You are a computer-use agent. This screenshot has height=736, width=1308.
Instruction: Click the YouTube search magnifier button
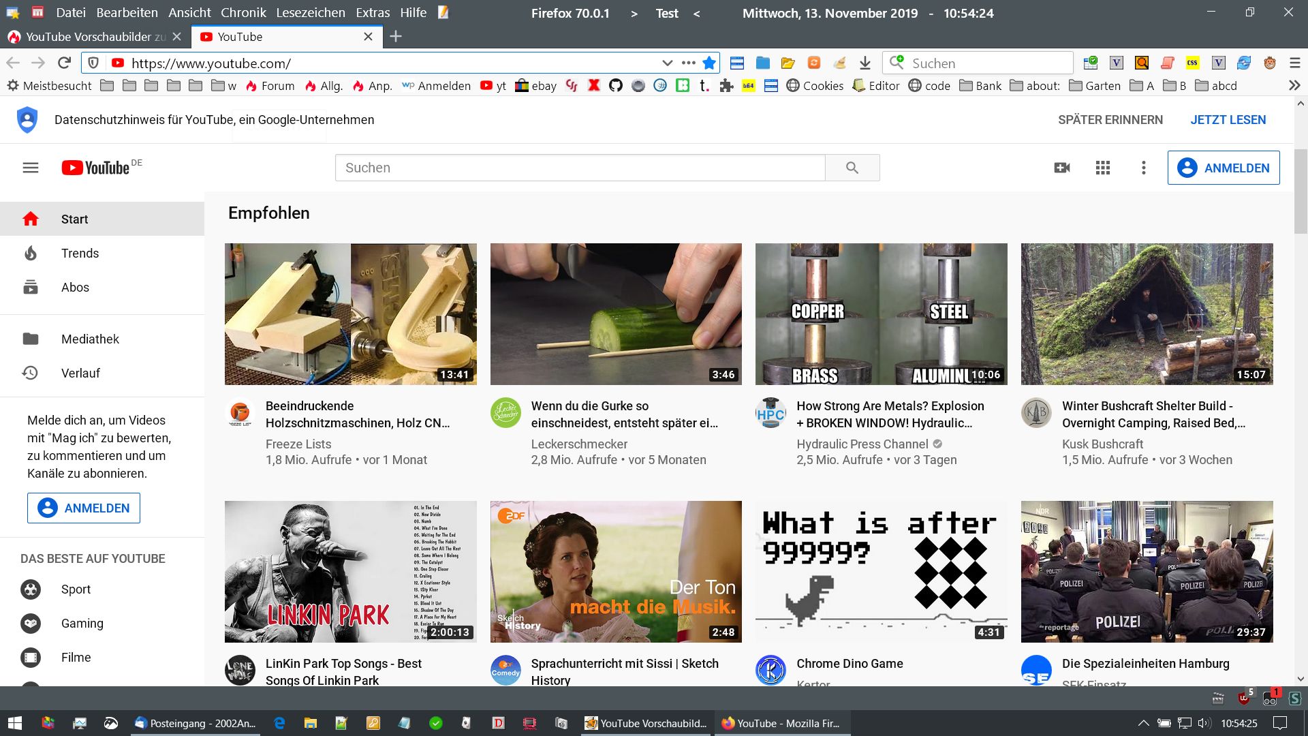coord(852,168)
